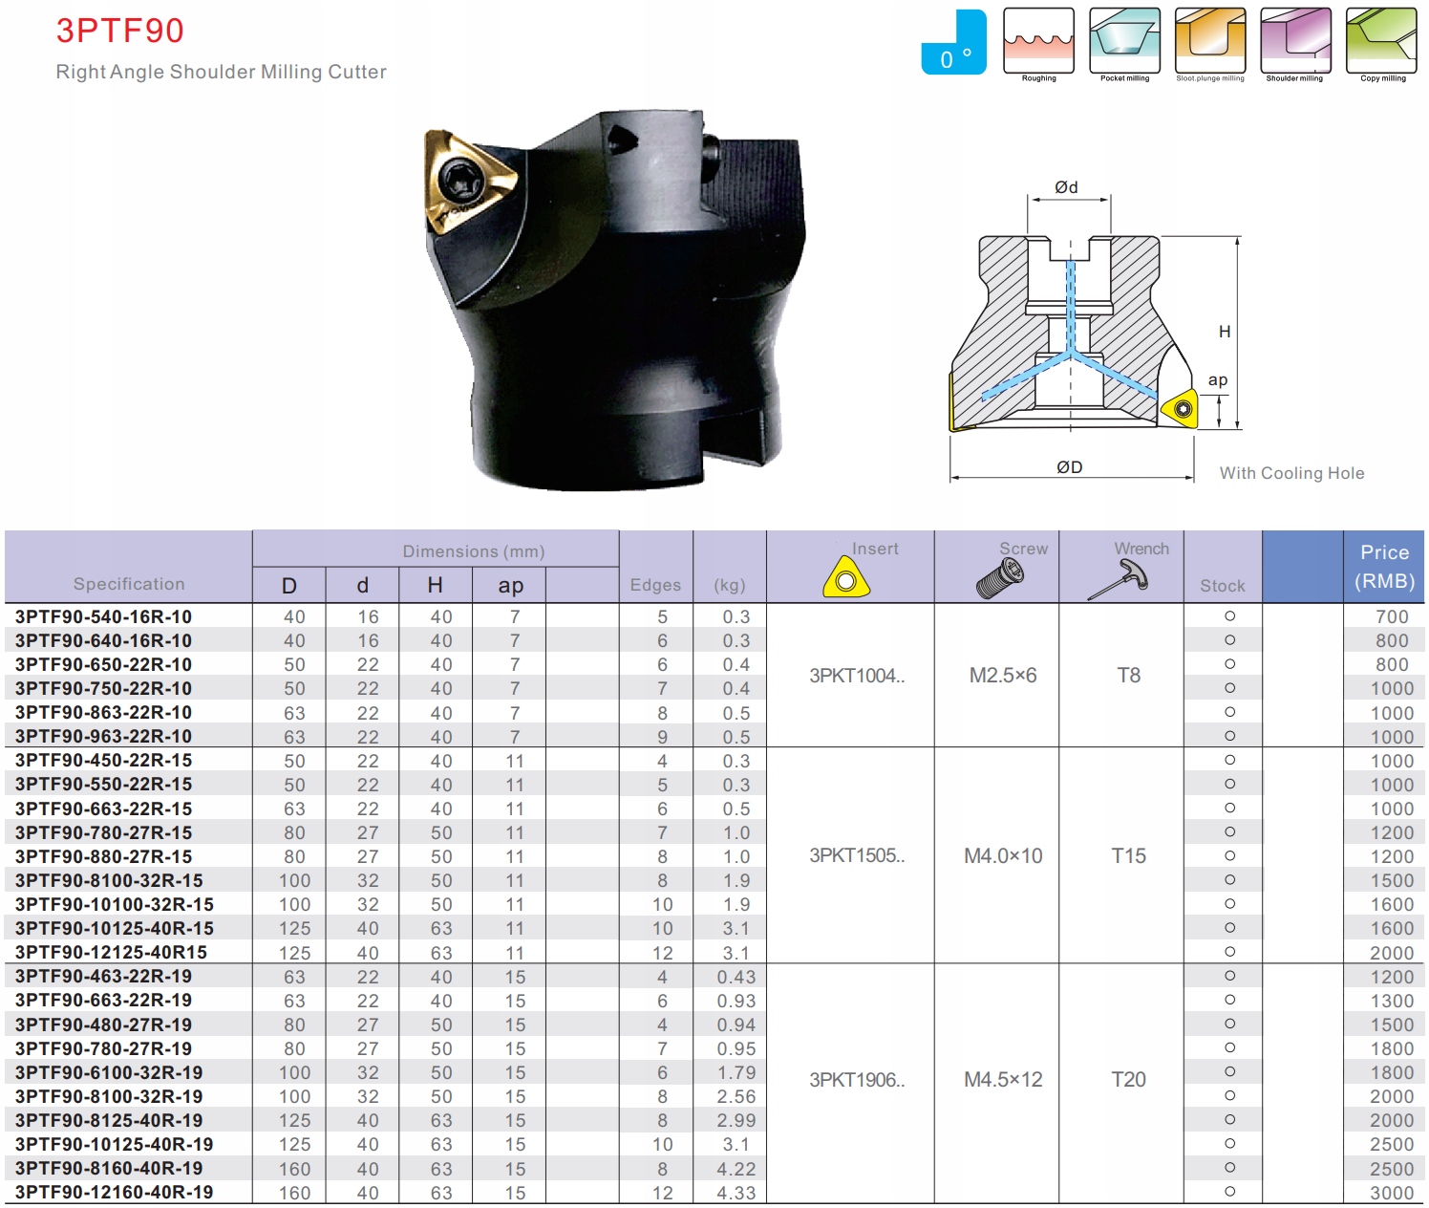Viewport: 1429px width, 1208px height.
Task: Click the M2.5×6 screw size
Action: click(x=1003, y=676)
